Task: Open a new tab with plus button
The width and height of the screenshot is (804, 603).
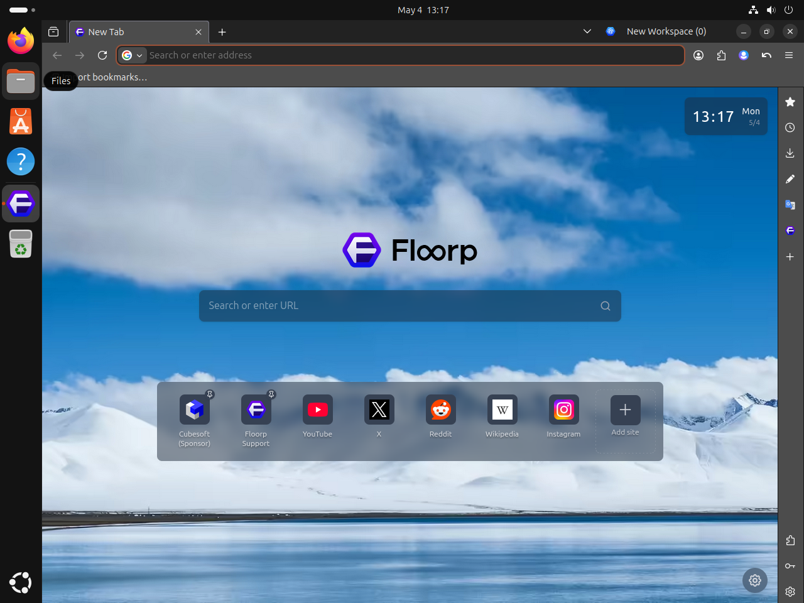Action: 222,32
